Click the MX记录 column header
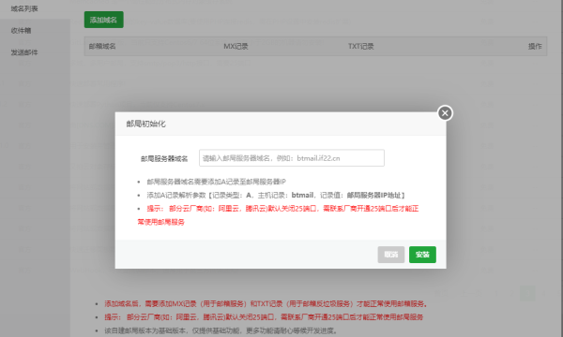Image resolution: width=563 pixels, height=337 pixels. [236, 46]
